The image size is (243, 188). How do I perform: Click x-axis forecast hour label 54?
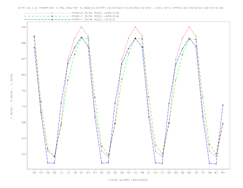[x=156, y=173]
